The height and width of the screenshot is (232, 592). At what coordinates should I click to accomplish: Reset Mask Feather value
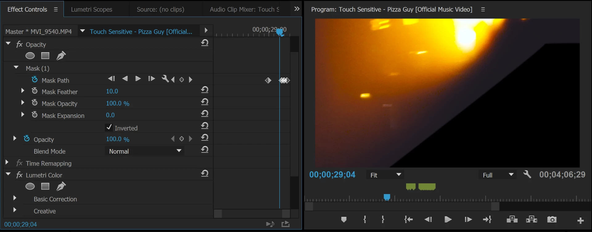[x=205, y=90]
